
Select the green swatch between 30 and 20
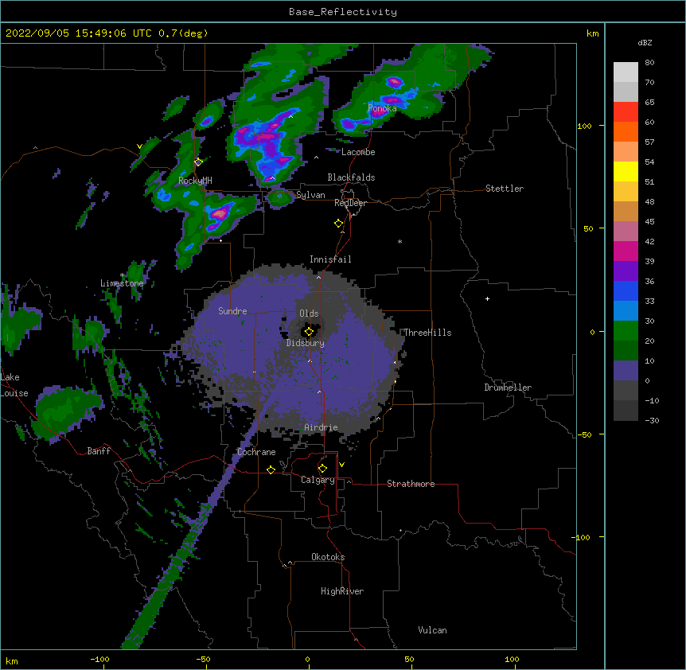626,331
